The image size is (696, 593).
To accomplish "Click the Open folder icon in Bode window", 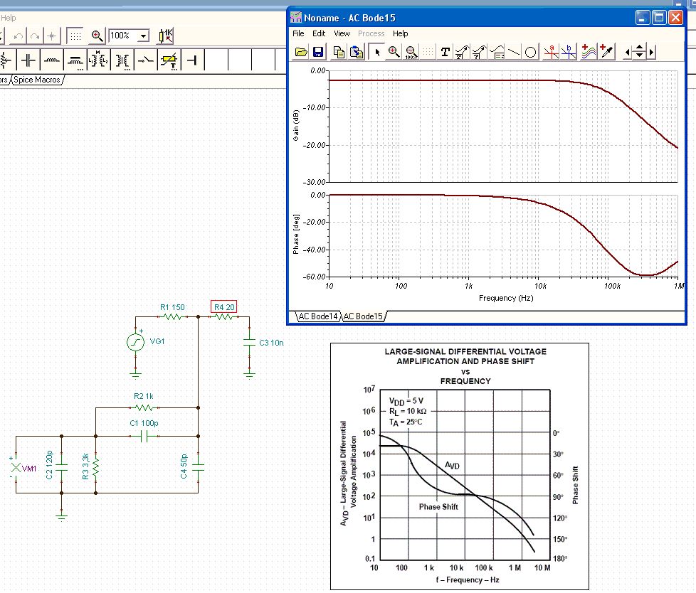I will pyautogui.click(x=301, y=52).
